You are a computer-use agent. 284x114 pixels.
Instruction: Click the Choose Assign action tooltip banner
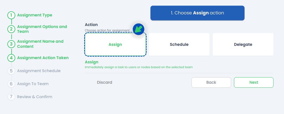click(197, 13)
